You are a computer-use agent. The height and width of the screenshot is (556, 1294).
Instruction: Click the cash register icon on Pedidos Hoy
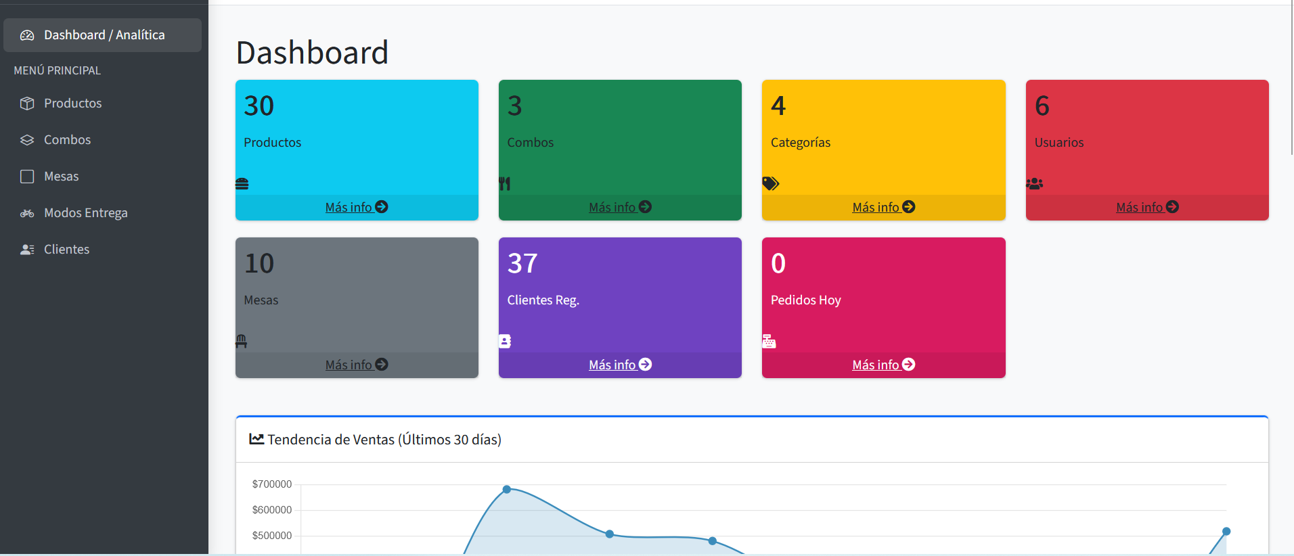click(769, 341)
